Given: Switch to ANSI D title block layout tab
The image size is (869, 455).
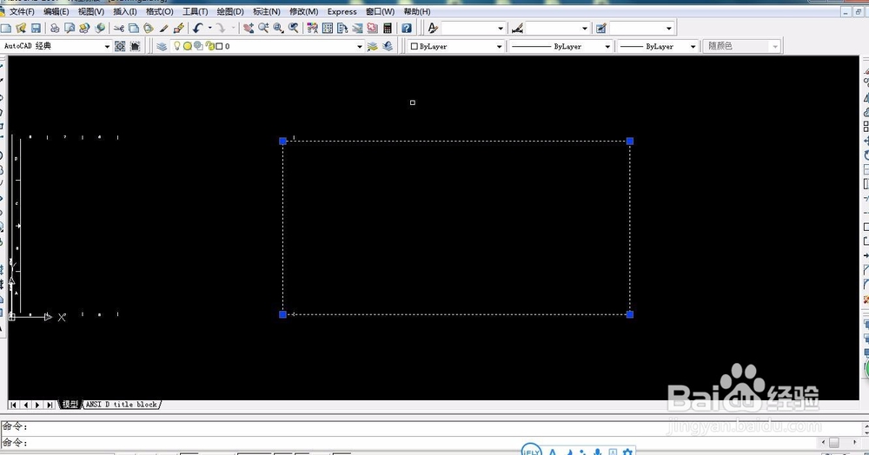Looking at the screenshot, I should point(122,405).
